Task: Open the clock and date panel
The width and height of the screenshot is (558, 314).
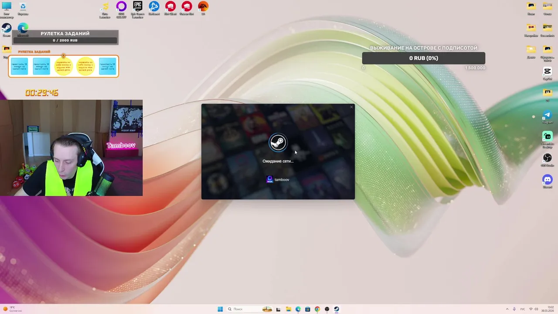Action: point(547,309)
